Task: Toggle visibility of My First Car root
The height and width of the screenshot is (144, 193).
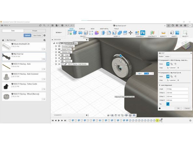Action: click(57, 43)
